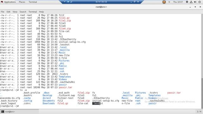Click the volume speaker icon
Screen dimensions: 203x114
click(x=195, y=2)
